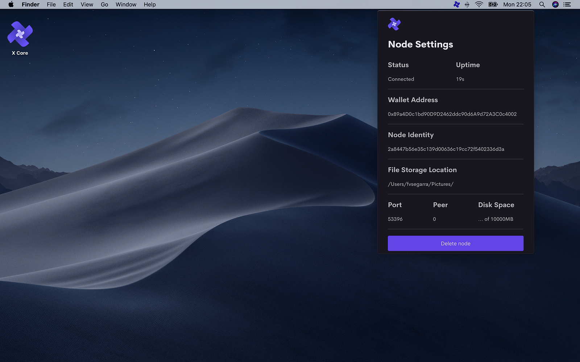Open the Edit menu

(x=68, y=4)
